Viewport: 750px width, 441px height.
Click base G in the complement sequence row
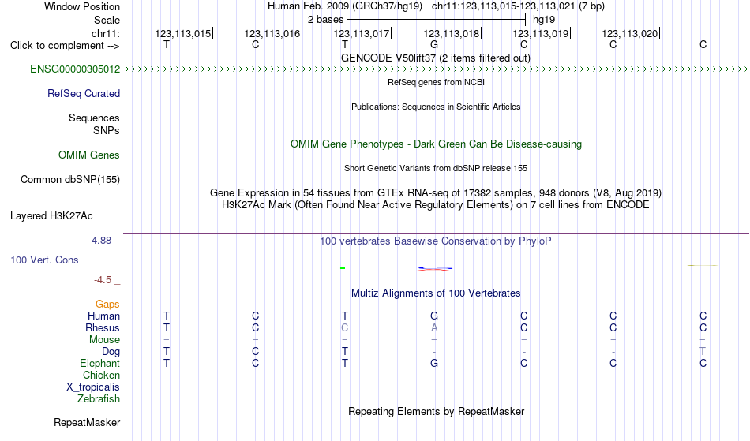(434, 44)
